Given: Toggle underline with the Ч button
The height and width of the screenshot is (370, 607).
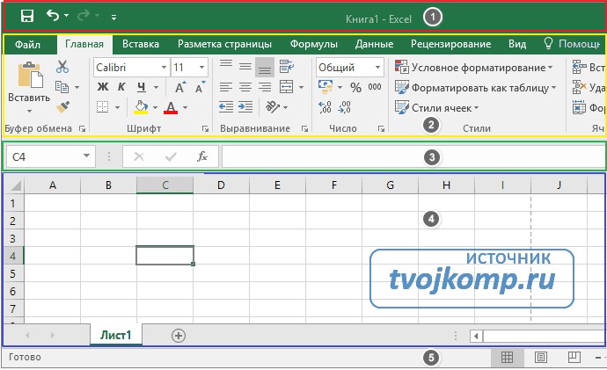Looking at the screenshot, I should (x=142, y=87).
